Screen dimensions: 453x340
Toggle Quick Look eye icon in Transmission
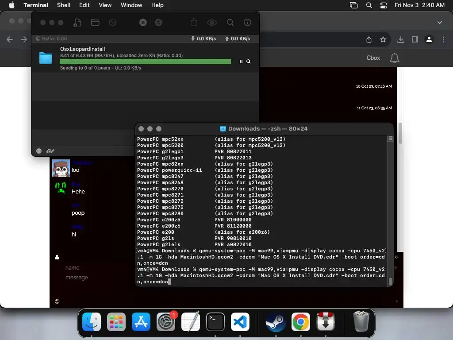pos(212,23)
